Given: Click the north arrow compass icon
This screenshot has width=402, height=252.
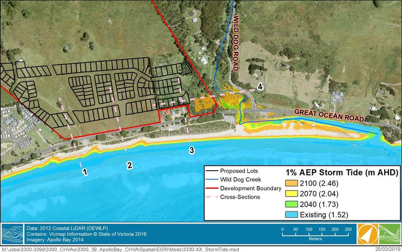Looking at the screenshot, I should (x=368, y=234).
